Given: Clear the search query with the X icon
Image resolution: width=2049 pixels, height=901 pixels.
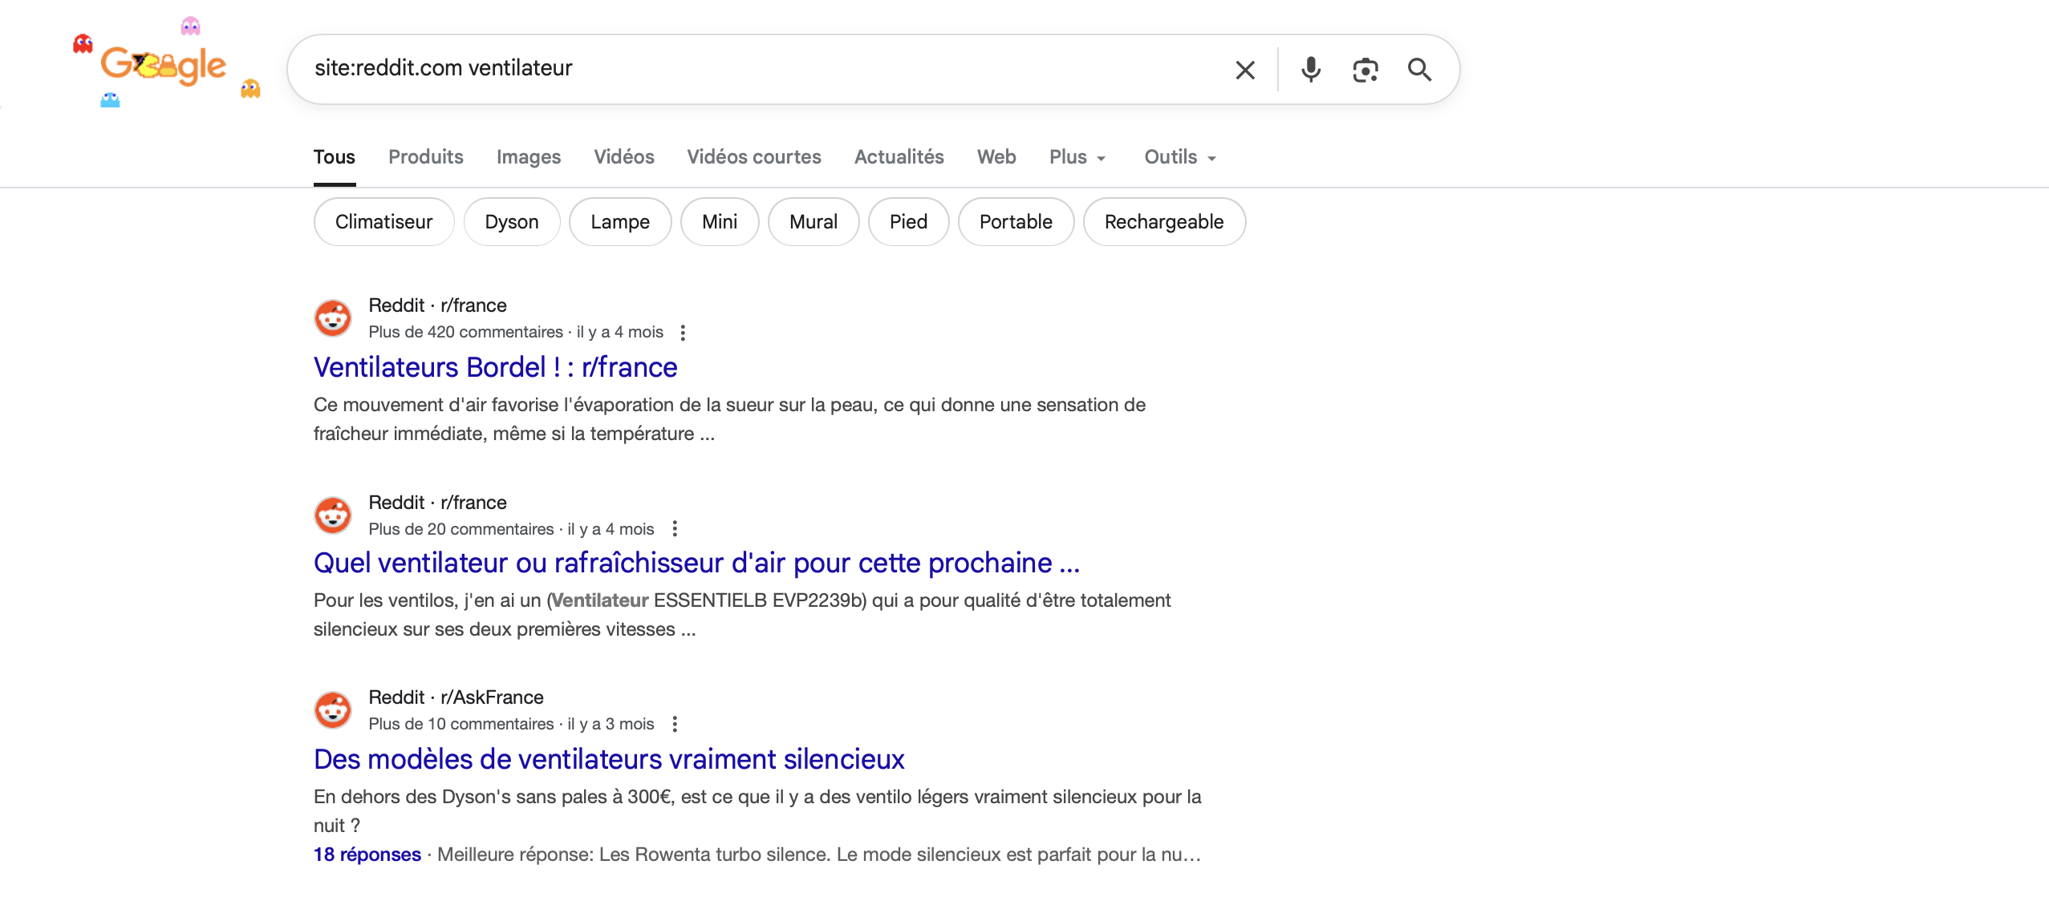Looking at the screenshot, I should coord(1244,70).
